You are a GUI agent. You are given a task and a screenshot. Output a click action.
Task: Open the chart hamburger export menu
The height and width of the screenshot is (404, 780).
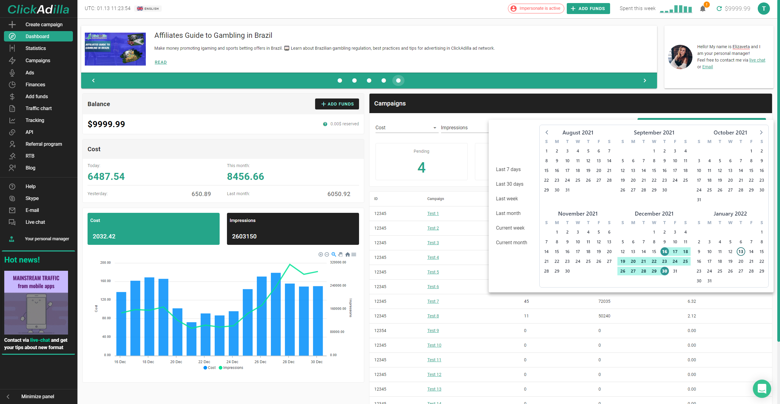(x=354, y=255)
